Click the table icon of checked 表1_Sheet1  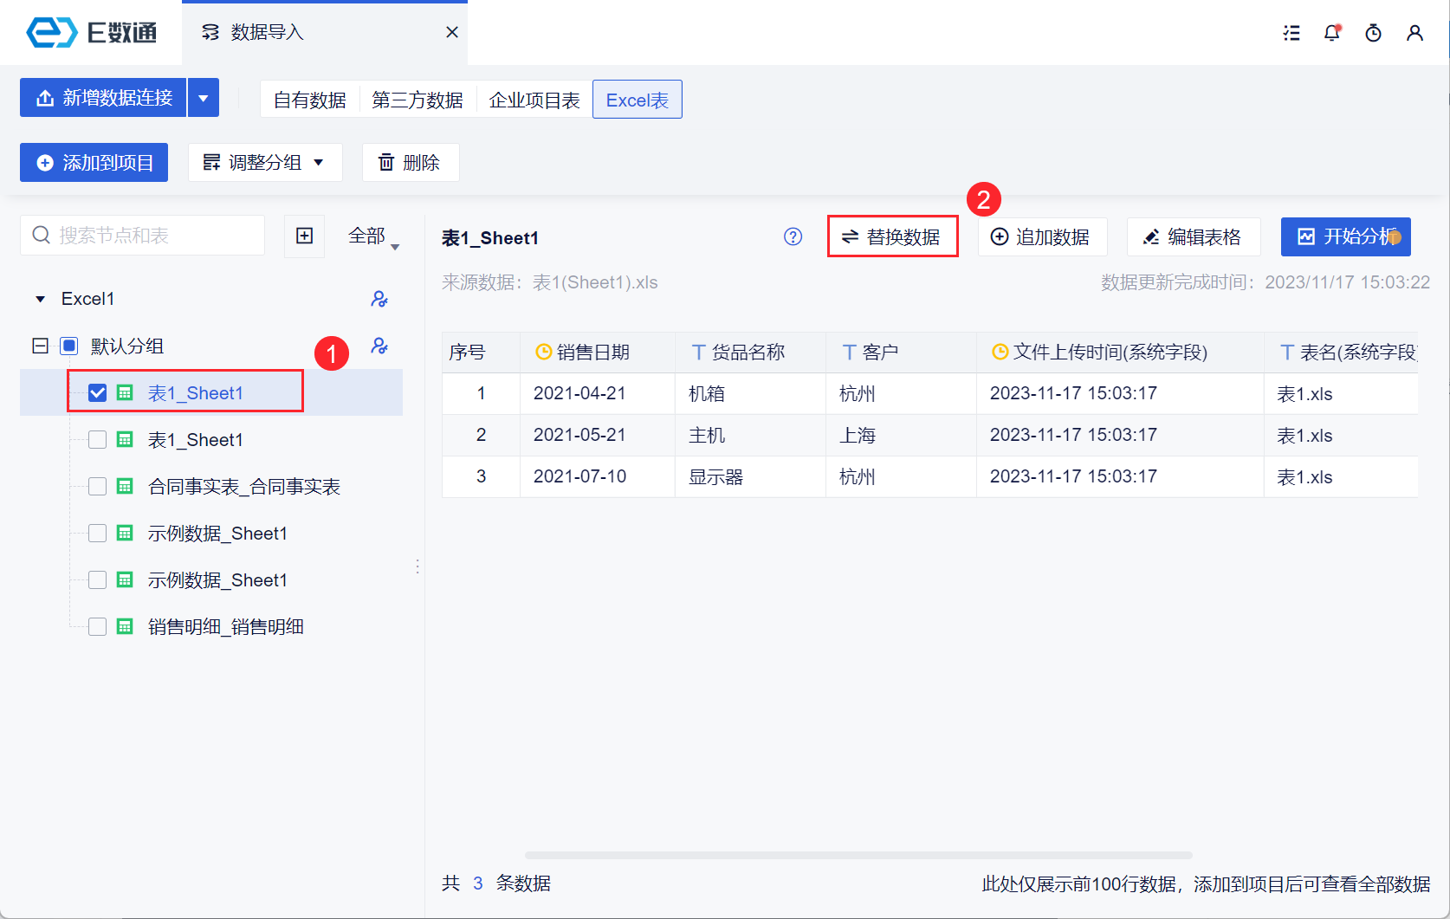(125, 393)
